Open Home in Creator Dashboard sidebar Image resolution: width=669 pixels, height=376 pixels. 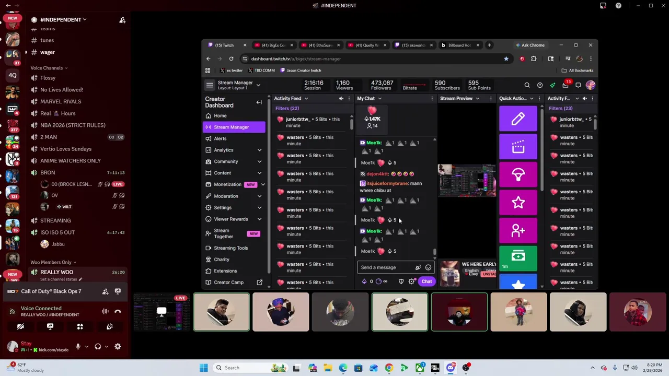234,115
